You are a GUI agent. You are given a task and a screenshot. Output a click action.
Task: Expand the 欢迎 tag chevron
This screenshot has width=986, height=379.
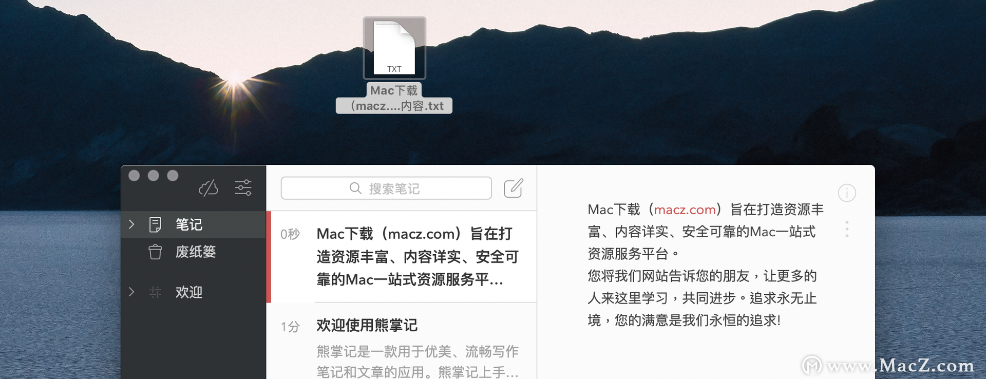tap(131, 292)
